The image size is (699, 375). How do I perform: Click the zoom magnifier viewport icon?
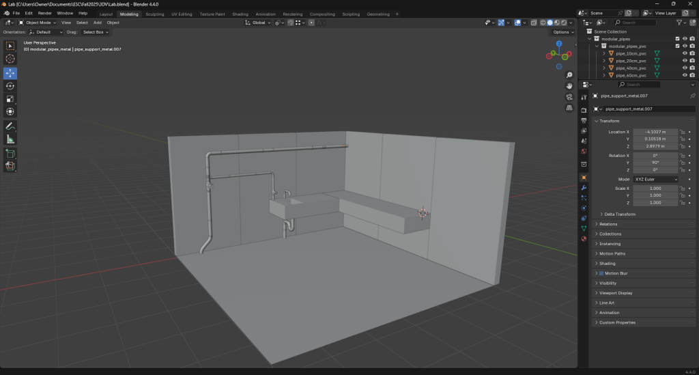tap(569, 75)
